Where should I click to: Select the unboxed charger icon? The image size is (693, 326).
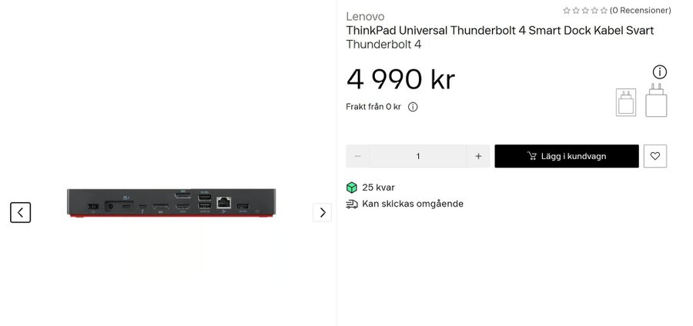tap(656, 101)
